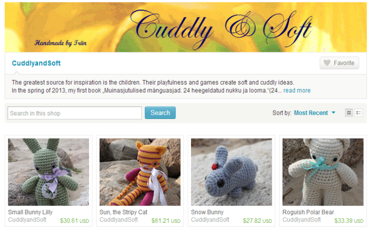Open the Most Recent sort option
Image resolution: width=371 pixels, height=228 pixels.
(x=311, y=113)
